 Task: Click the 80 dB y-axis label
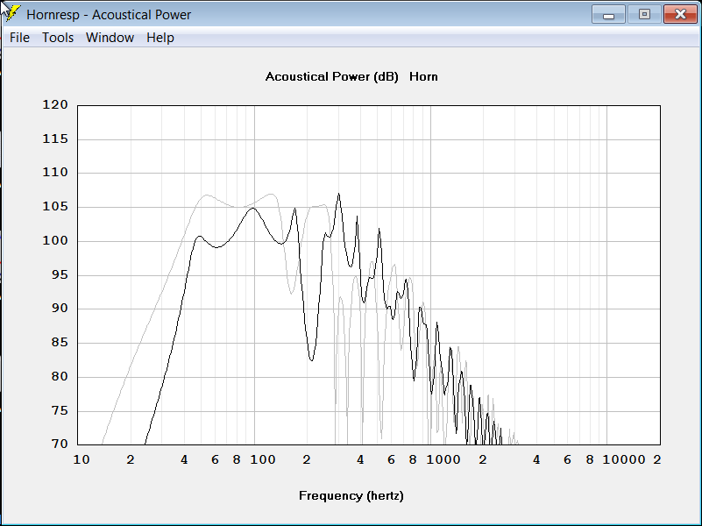[60, 376]
